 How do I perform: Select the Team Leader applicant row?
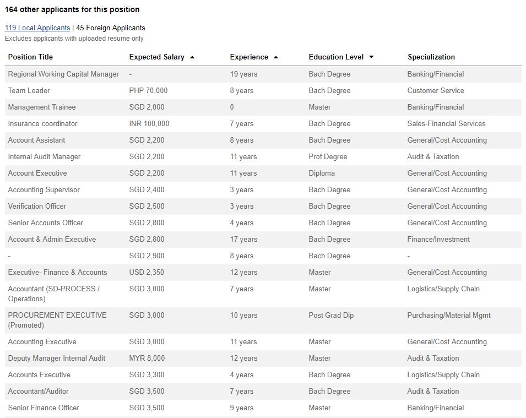tap(263, 90)
